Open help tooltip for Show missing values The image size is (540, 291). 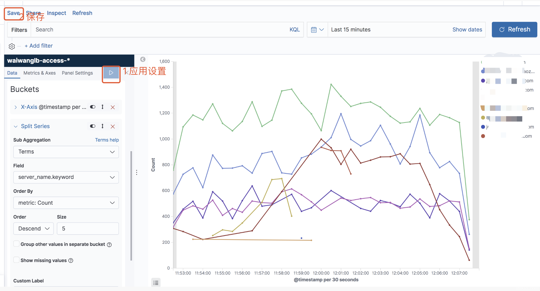coord(71,261)
